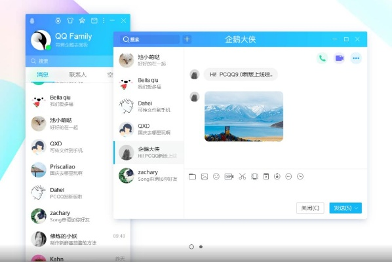Open the folder send-file icon in chat toolbar
Screen dimensions: 392x262
coord(192,177)
